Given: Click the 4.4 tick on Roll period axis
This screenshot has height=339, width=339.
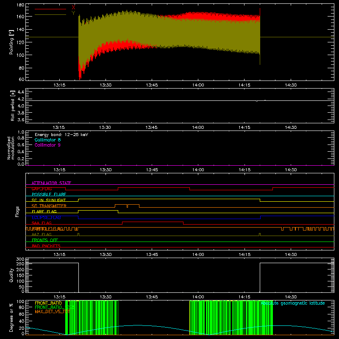Looking at the screenshot, I should point(21,92).
